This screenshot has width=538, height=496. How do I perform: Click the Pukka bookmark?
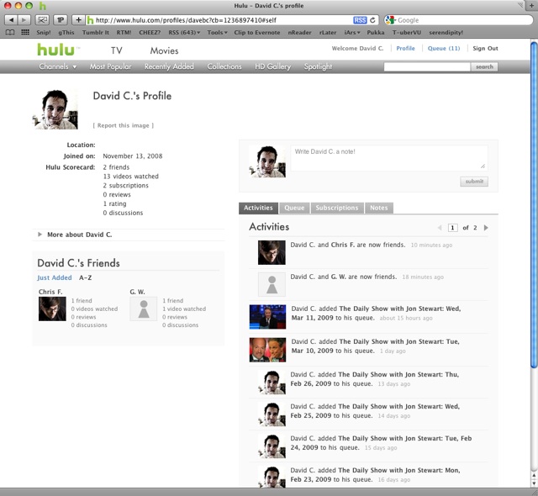tap(376, 33)
